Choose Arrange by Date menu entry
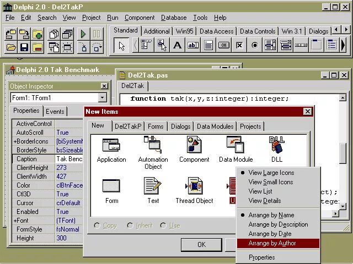Image resolution: width=353 pixels, height=264 pixels. coord(278,234)
